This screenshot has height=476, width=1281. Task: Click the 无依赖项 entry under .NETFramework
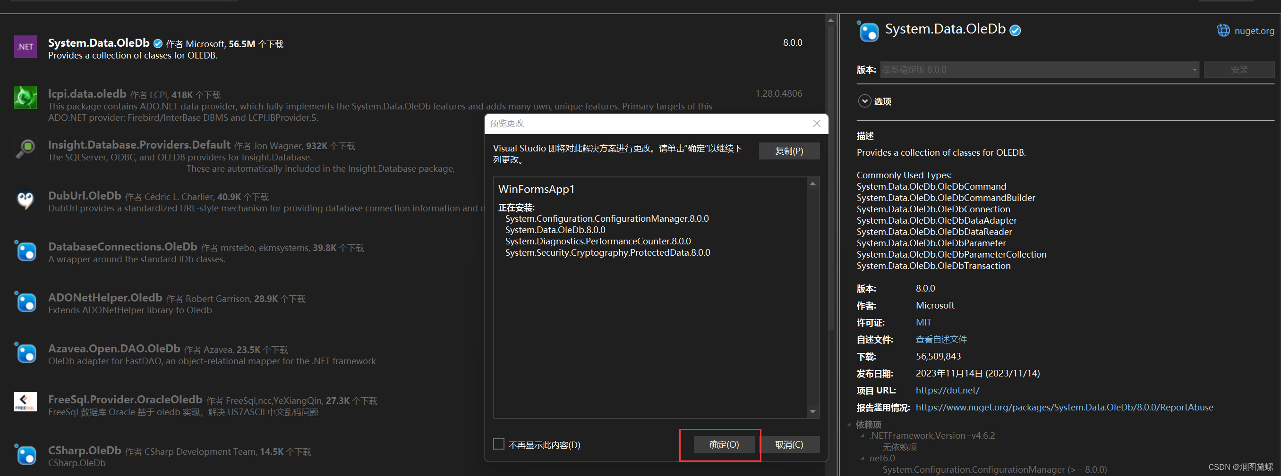[899, 447]
